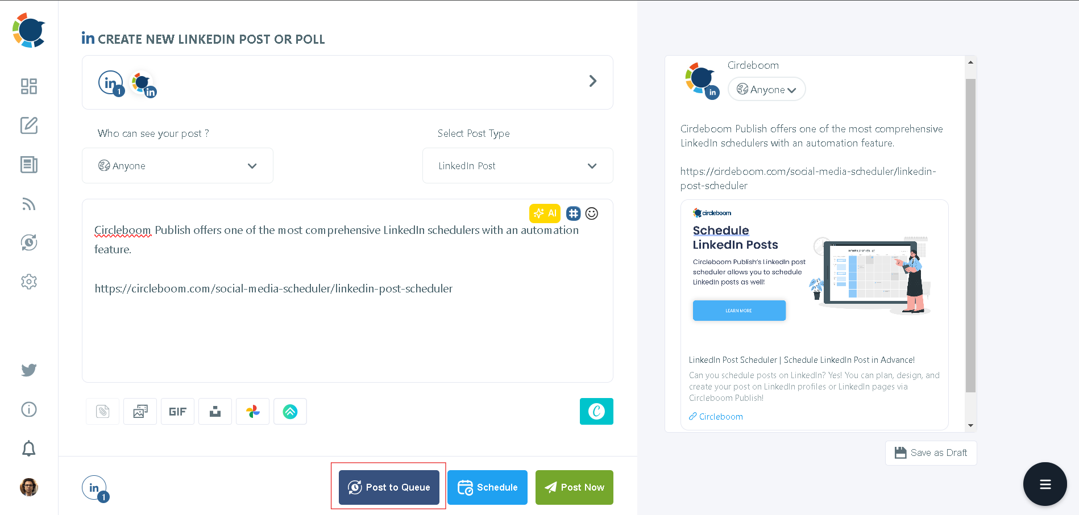Screen dimensions: 1079x515
Task: Open the image gallery uploader
Action: 140,411
